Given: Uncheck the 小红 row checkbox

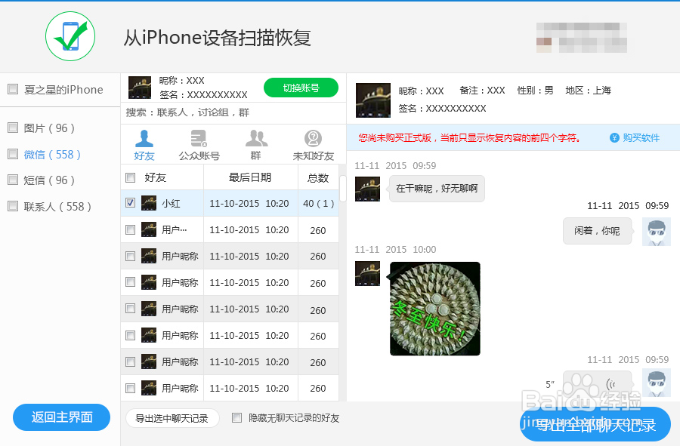Looking at the screenshot, I should pos(130,203).
